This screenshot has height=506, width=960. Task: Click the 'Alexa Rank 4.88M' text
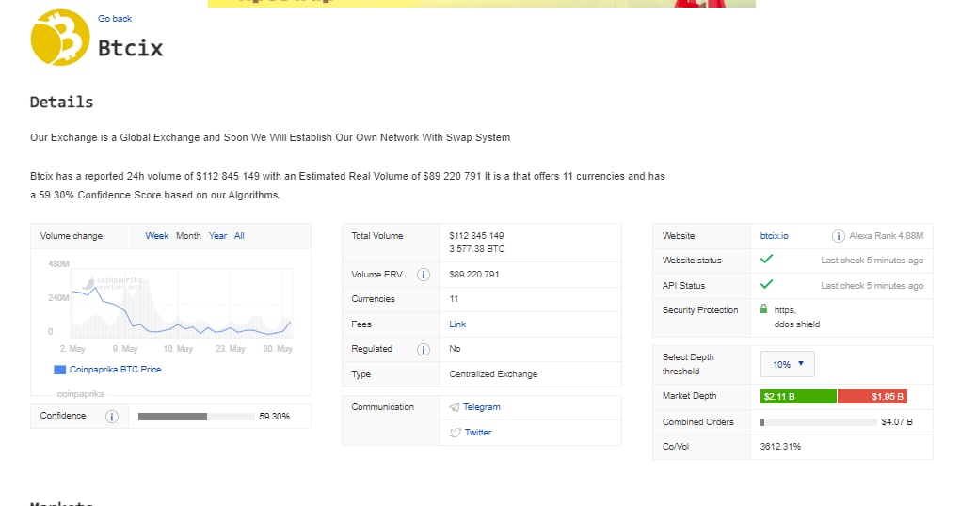pyautogui.click(x=886, y=236)
